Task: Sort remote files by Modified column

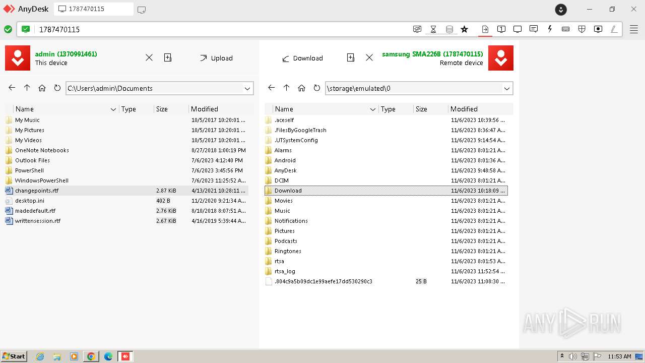Action: tap(478, 109)
